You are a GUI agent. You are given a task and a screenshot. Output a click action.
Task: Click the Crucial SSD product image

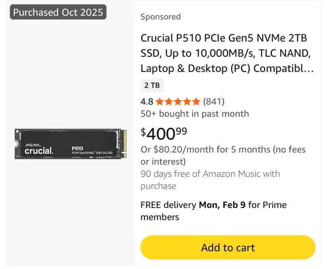(71, 144)
